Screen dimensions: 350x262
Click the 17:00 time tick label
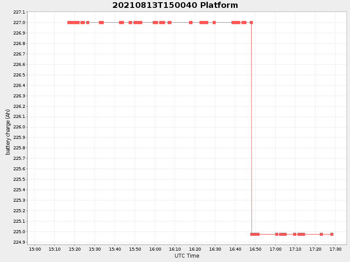276,249
